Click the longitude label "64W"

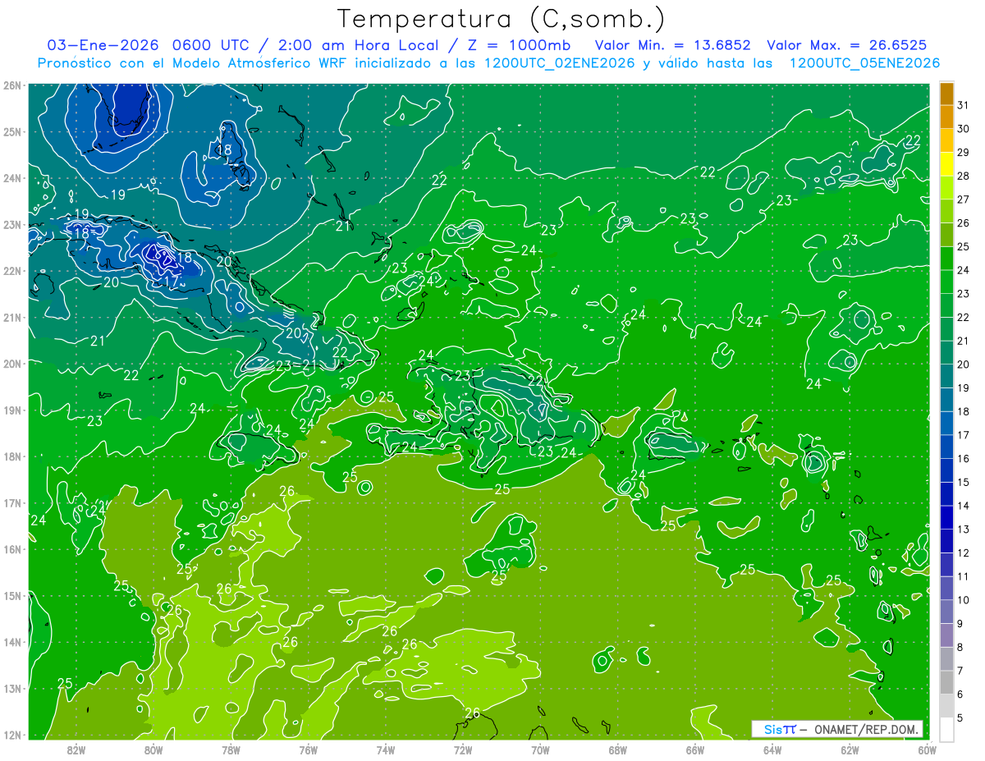click(772, 750)
